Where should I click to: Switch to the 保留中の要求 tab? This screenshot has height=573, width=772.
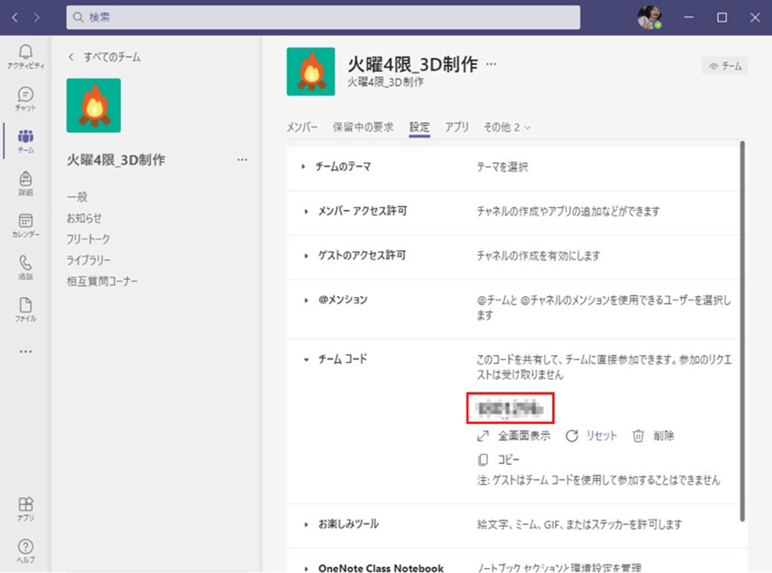click(x=364, y=127)
